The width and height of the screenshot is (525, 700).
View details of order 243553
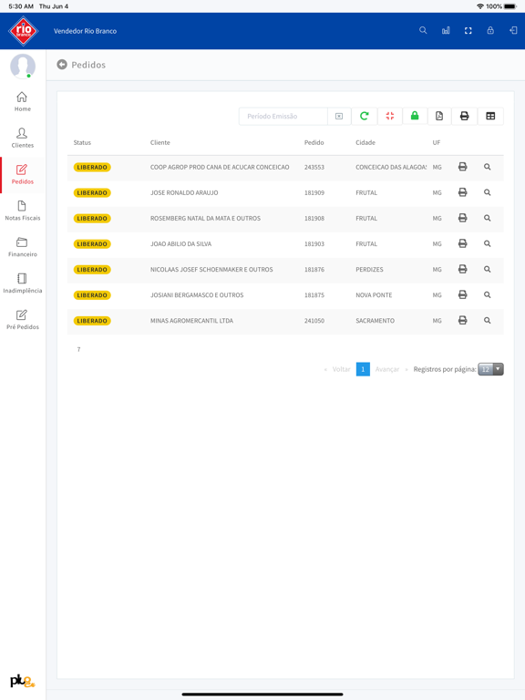coord(487,167)
